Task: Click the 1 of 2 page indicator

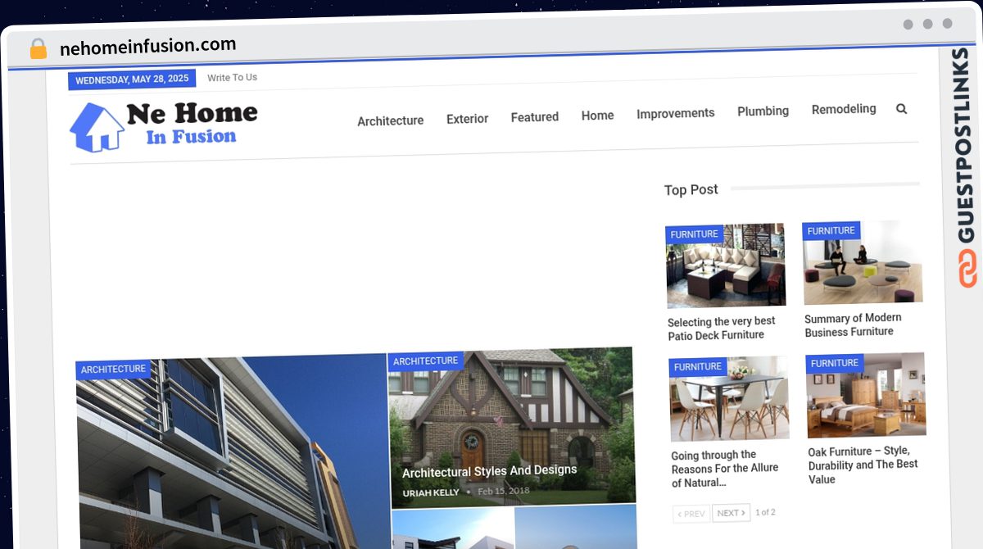Action: [765, 512]
